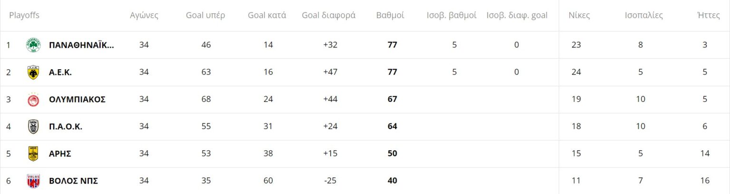Click the Π.Α.Ο.Κ. black crest icon
The width and height of the screenshot is (730, 194).
pyautogui.click(x=33, y=127)
